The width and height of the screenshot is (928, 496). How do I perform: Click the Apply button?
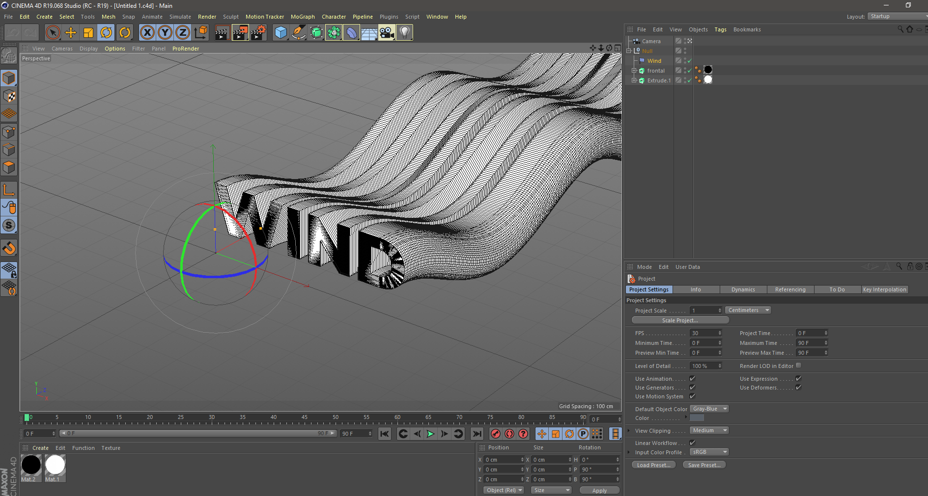tap(599, 490)
